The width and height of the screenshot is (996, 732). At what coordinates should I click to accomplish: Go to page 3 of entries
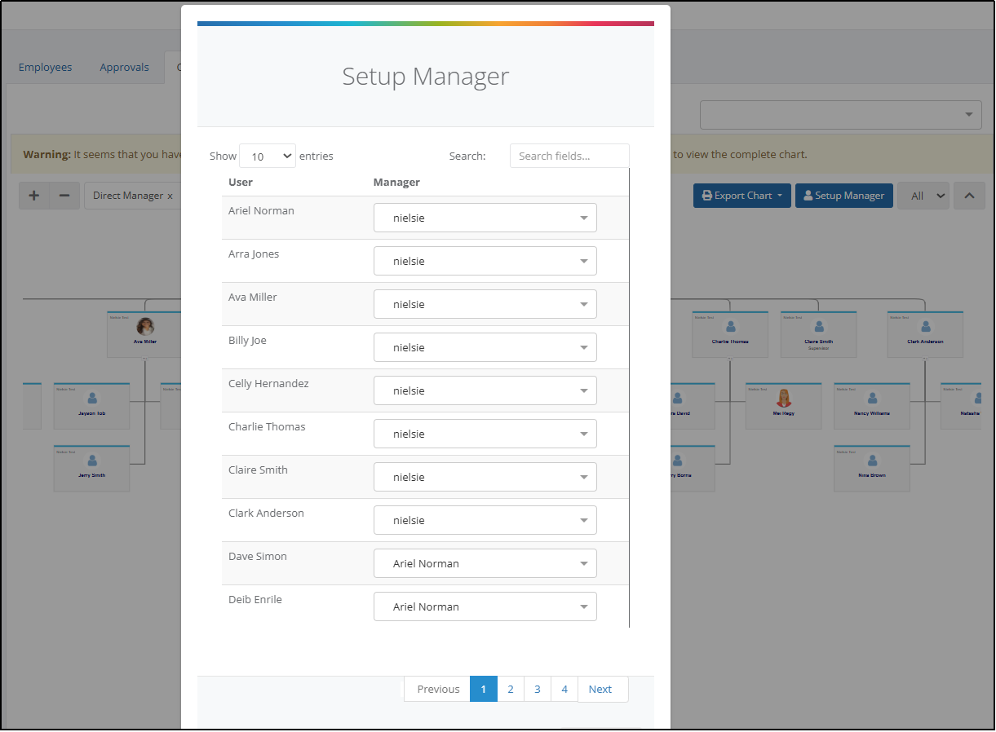coord(538,689)
